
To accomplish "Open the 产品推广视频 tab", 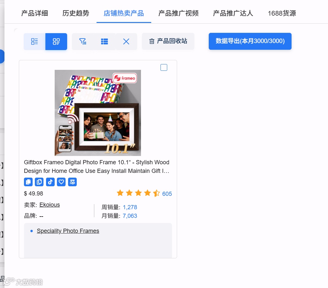I will click(178, 13).
